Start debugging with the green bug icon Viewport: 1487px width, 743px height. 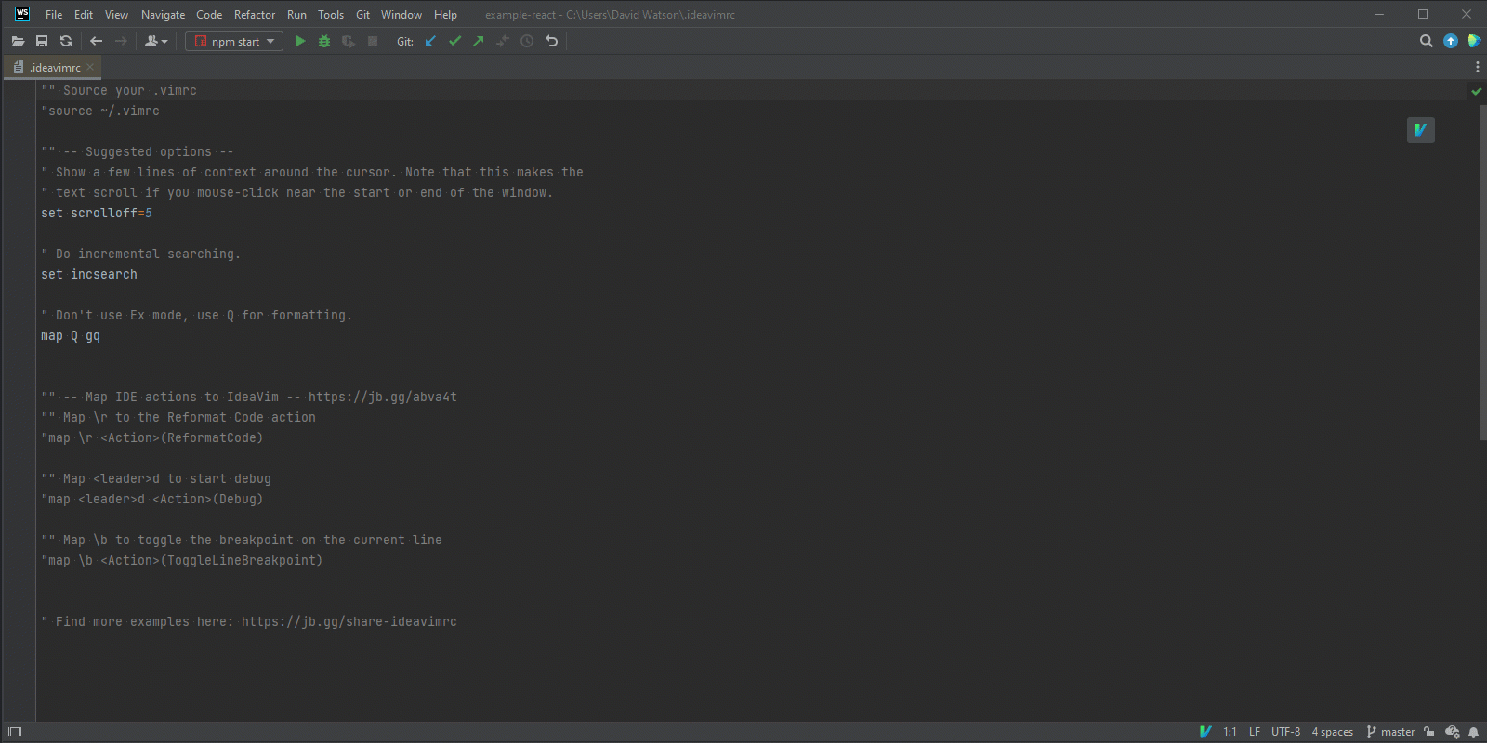click(x=324, y=41)
